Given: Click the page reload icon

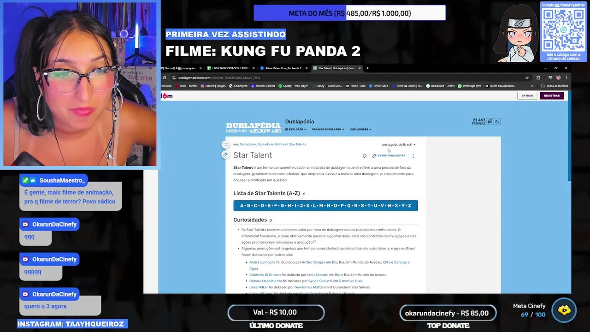Looking at the screenshot, I should click(165, 77).
